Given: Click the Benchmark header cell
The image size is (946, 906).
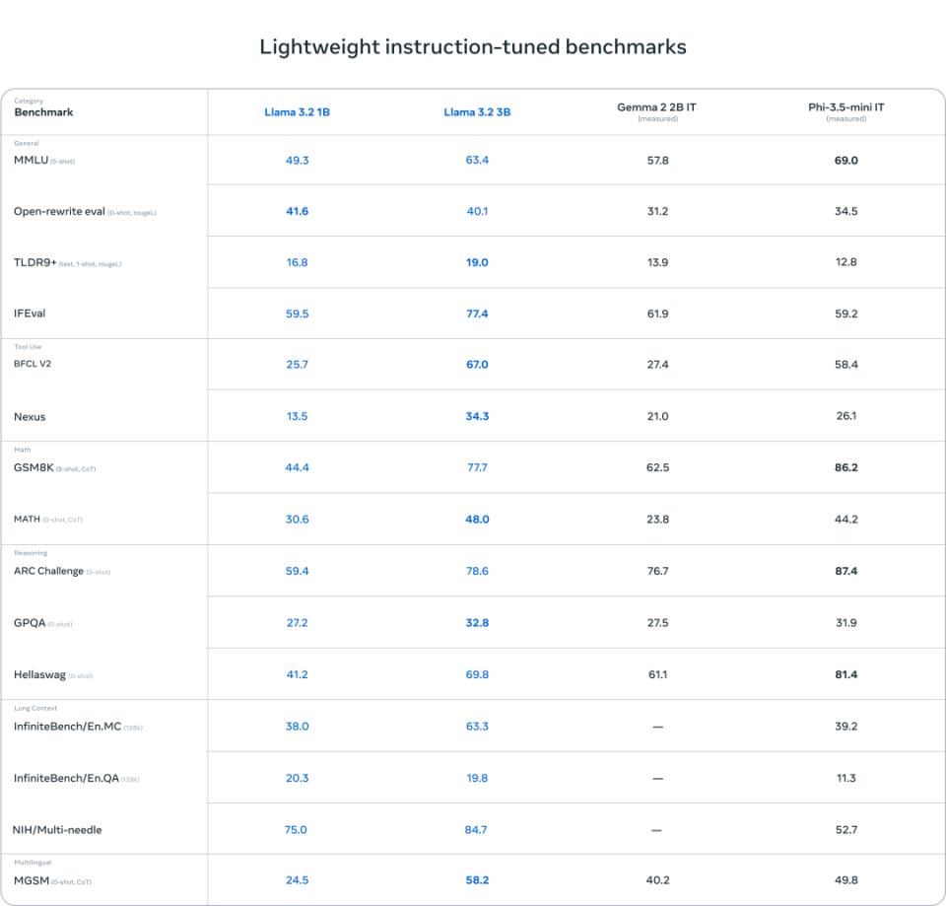Looking at the screenshot, I should [x=43, y=111].
